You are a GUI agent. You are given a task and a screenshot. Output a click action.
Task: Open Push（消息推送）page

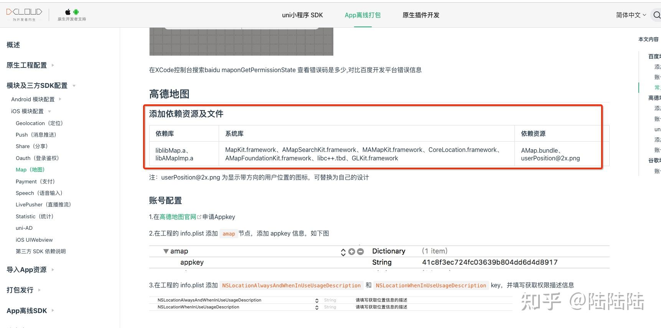click(x=36, y=135)
